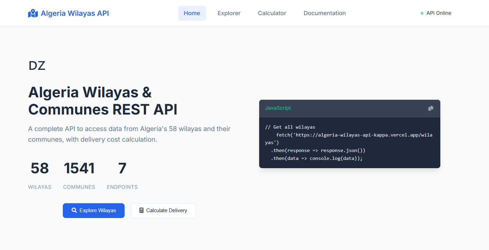
Task: Click the API Online status text
Action: coord(439,13)
